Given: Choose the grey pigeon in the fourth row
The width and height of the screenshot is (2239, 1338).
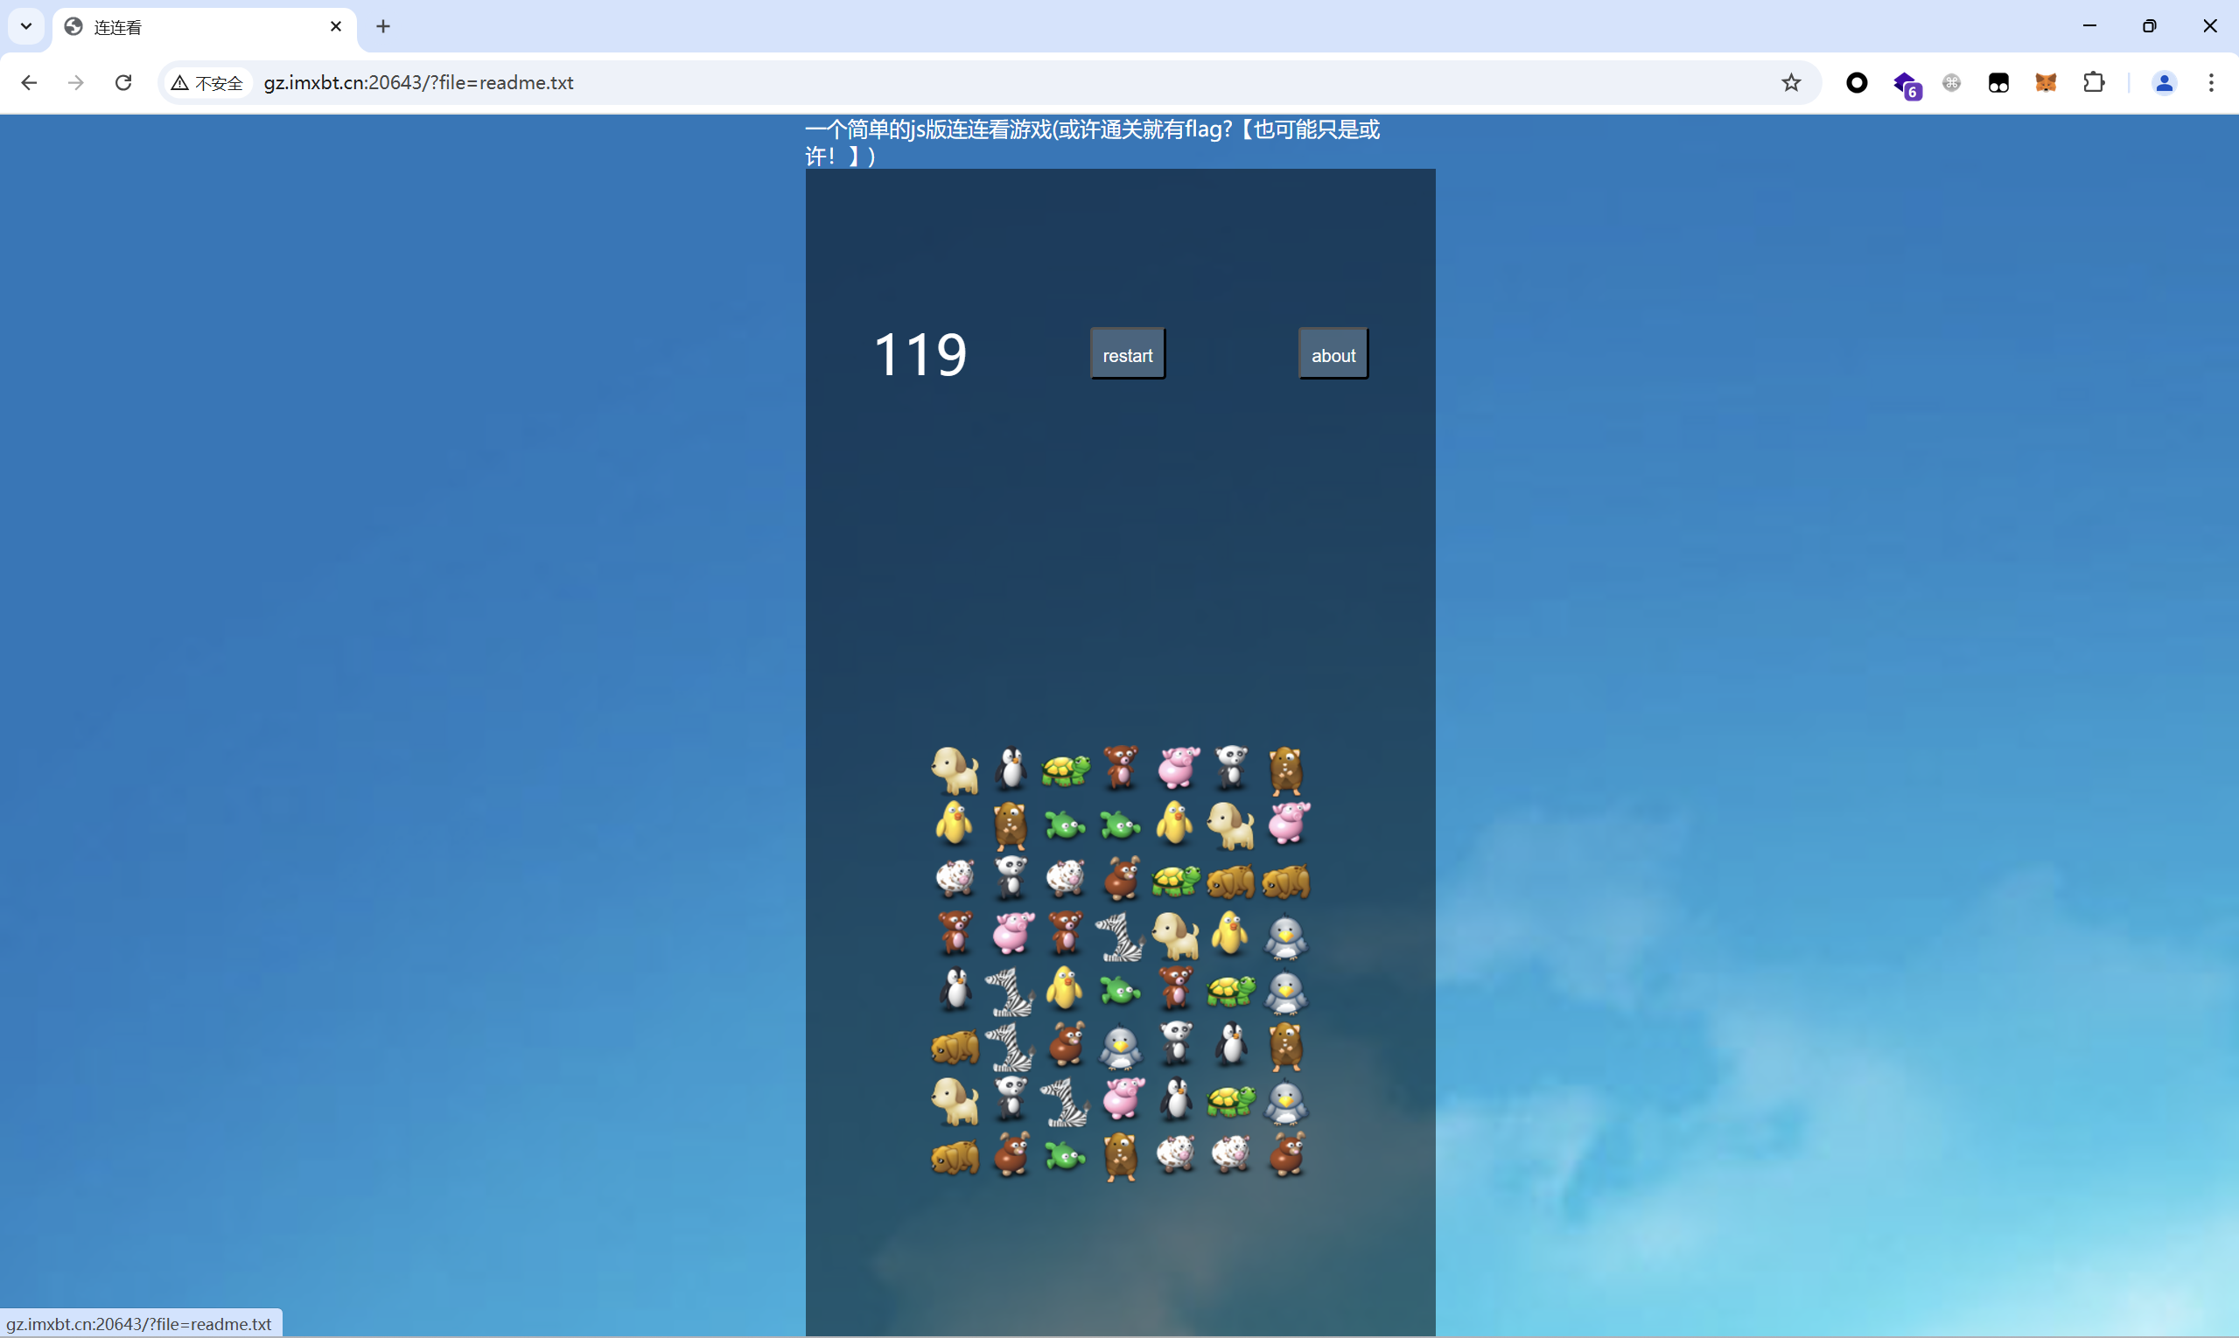Looking at the screenshot, I should [1285, 937].
